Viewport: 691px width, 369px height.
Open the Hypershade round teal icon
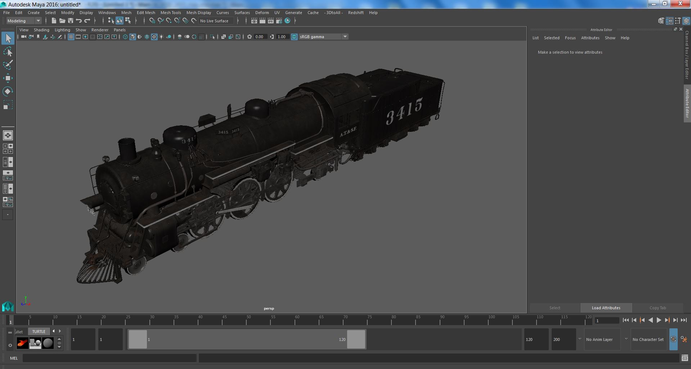tap(287, 21)
